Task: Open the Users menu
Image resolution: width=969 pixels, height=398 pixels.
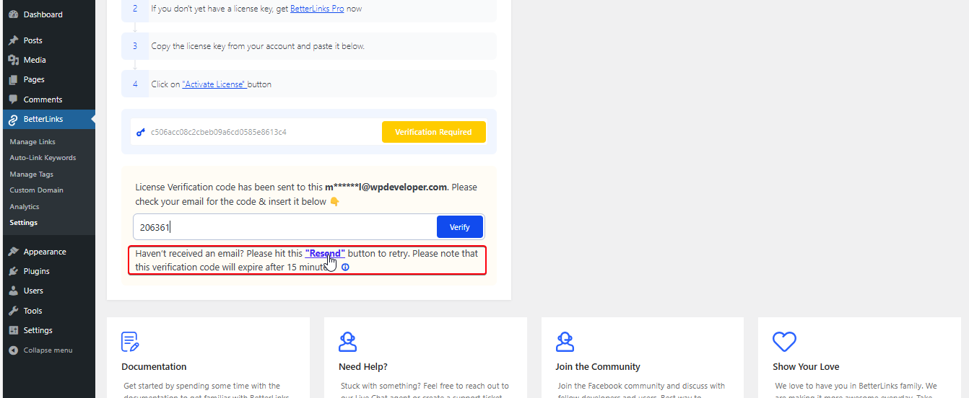Action: pos(48,291)
